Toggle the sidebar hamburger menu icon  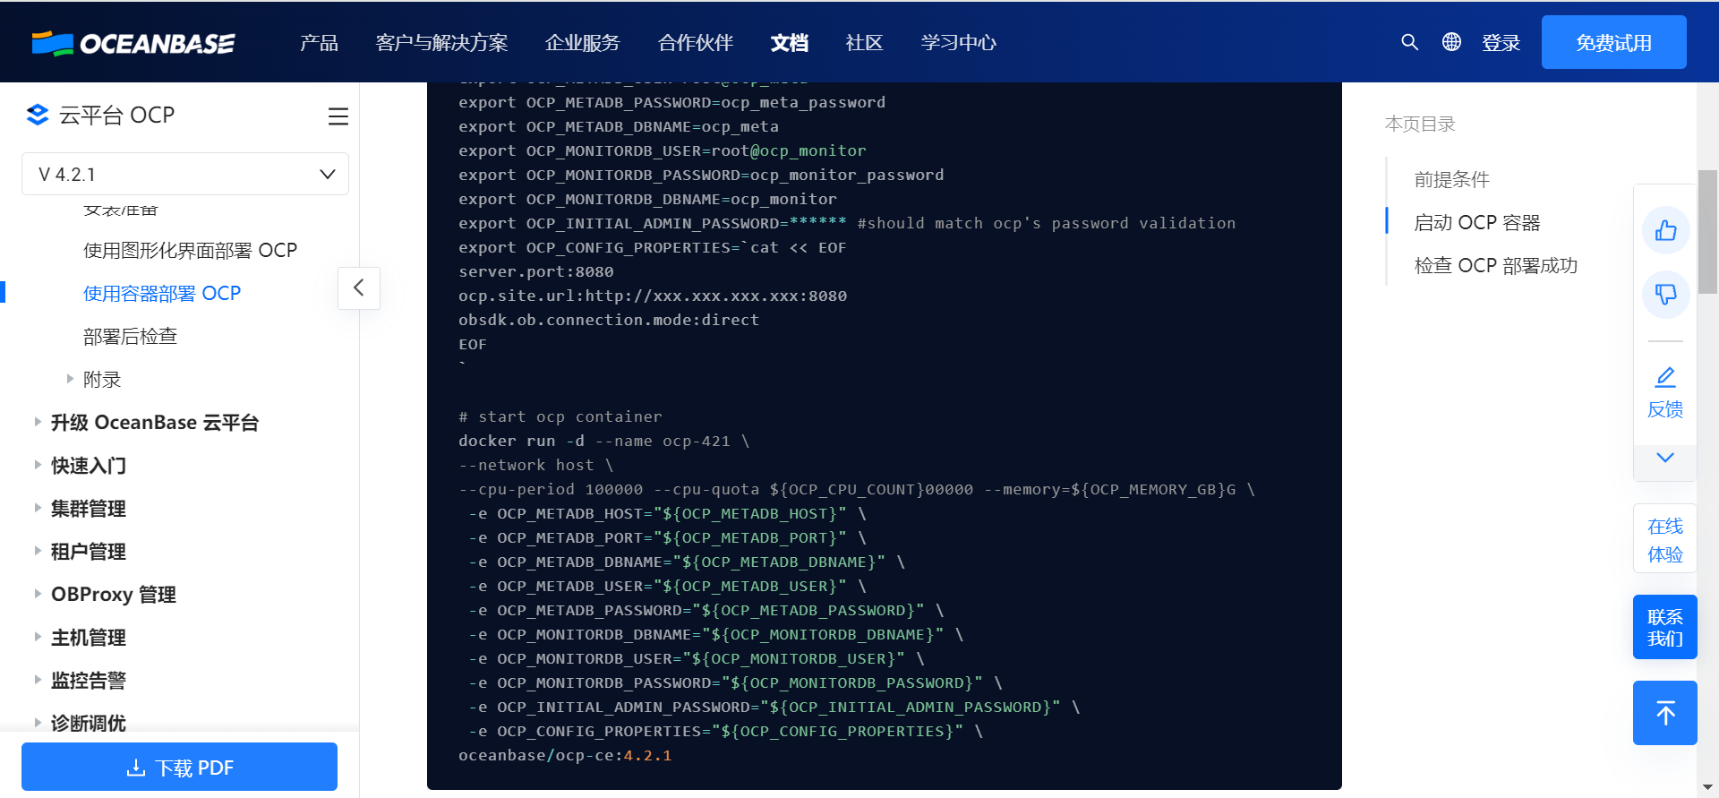pos(338,116)
